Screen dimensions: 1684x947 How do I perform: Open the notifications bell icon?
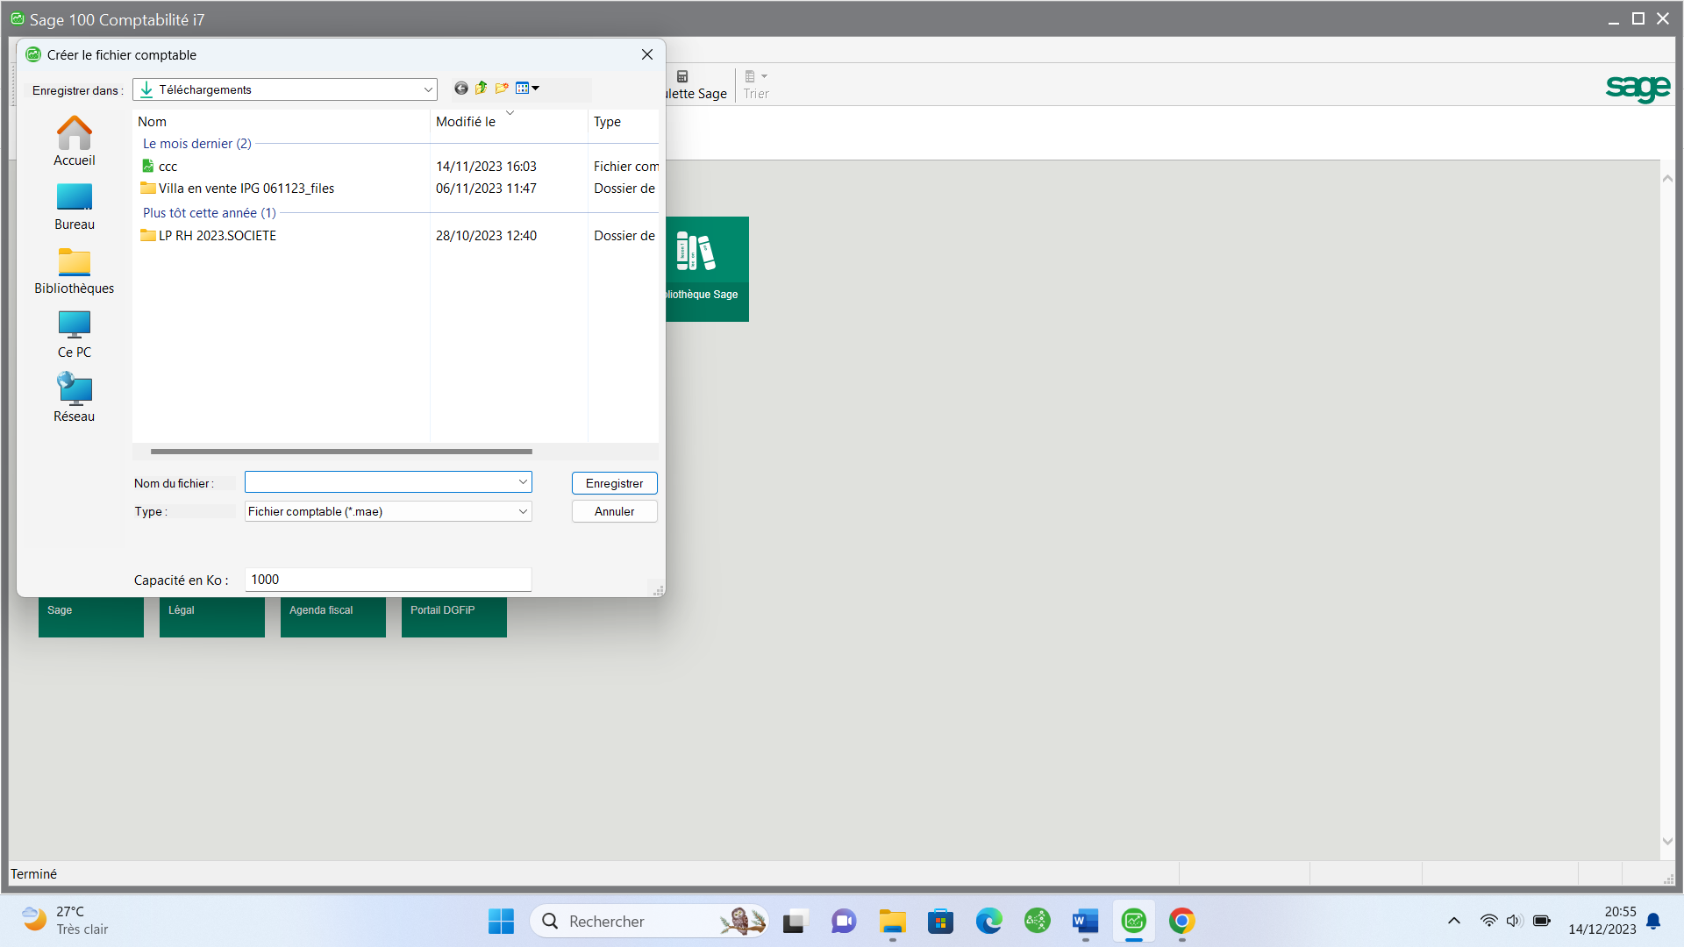point(1654,921)
